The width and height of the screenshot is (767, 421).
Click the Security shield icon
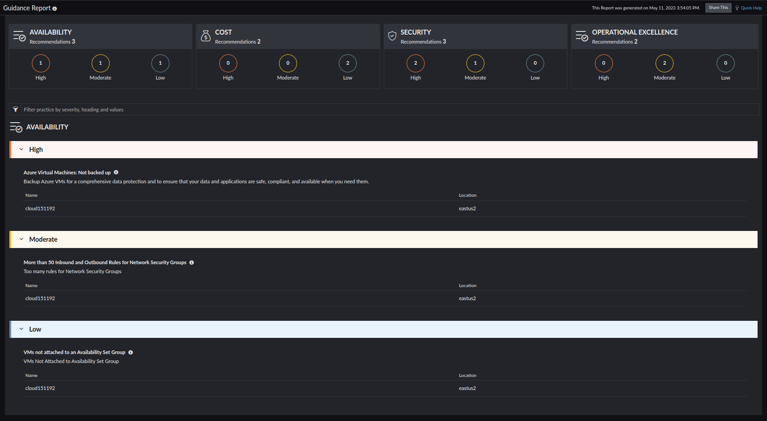[392, 35]
